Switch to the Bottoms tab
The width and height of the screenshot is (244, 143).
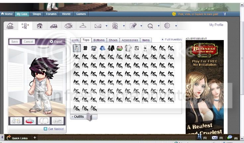(x=99, y=40)
